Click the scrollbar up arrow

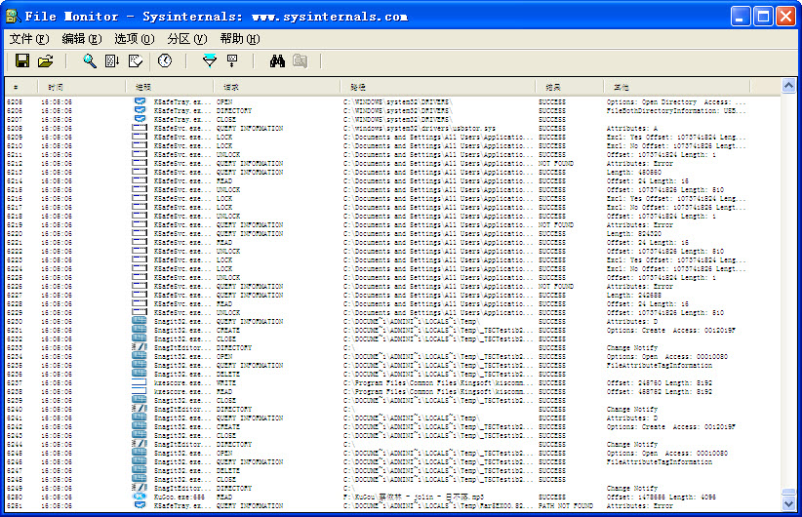pyautogui.click(x=788, y=86)
